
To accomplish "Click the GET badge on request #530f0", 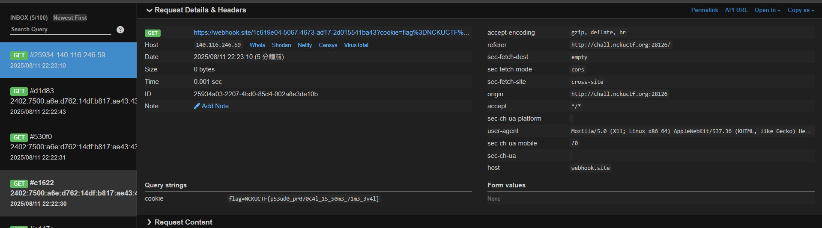I will tap(19, 137).
